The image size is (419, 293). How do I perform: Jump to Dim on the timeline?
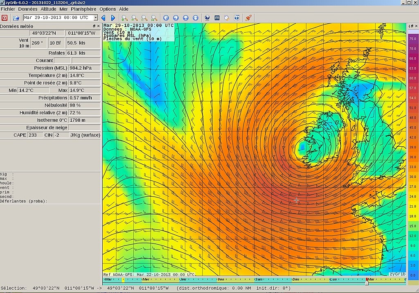click(296, 279)
